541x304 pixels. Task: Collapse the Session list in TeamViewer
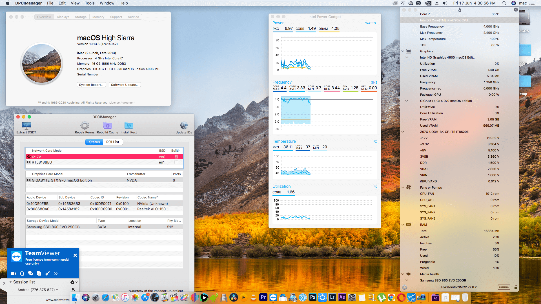coord(10,282)
